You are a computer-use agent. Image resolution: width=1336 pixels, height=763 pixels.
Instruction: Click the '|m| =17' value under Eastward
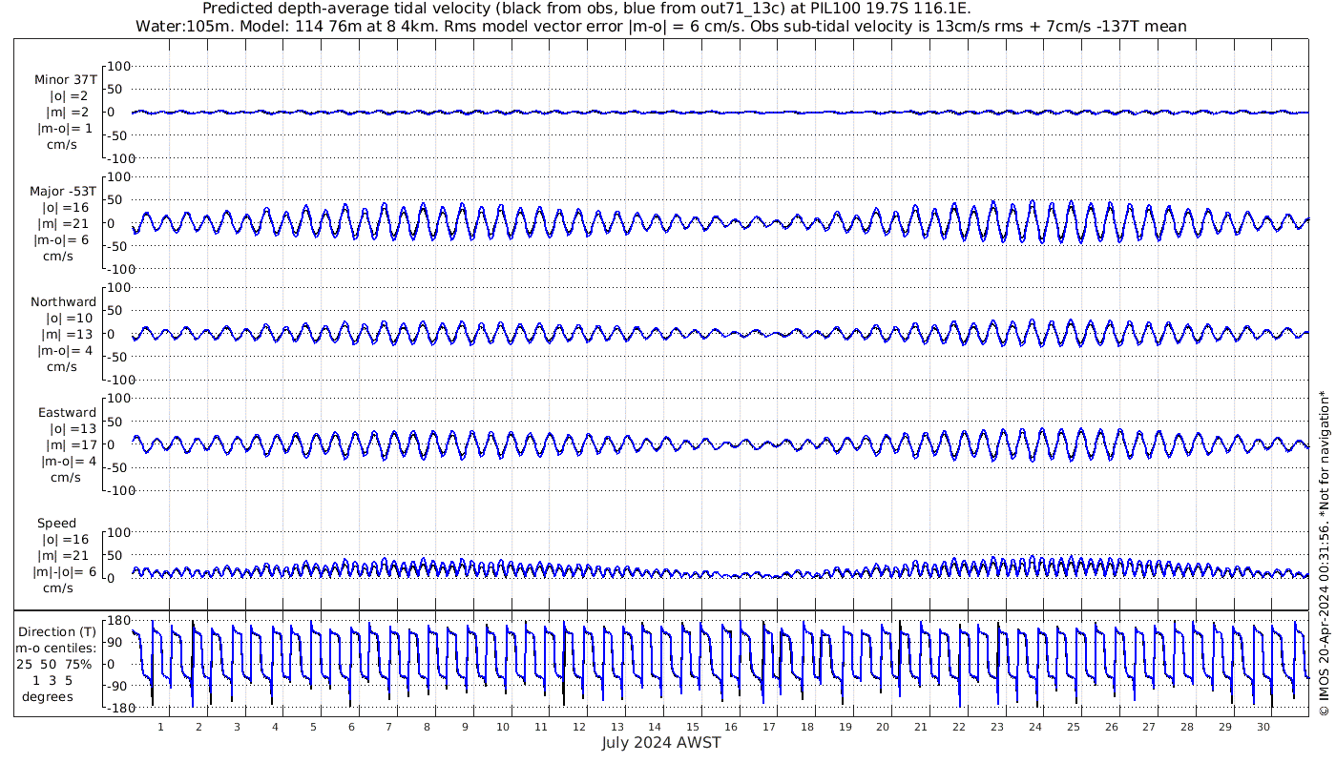[69, 445]
